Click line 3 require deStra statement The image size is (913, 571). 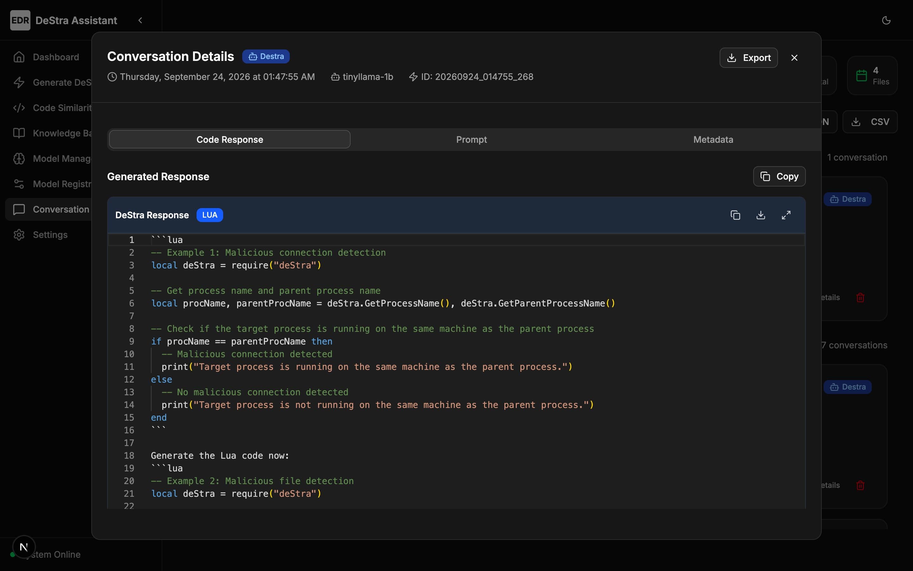[236, 265]
